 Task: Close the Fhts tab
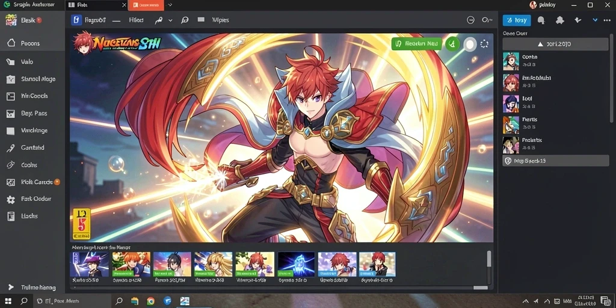[x=124, y=5]
